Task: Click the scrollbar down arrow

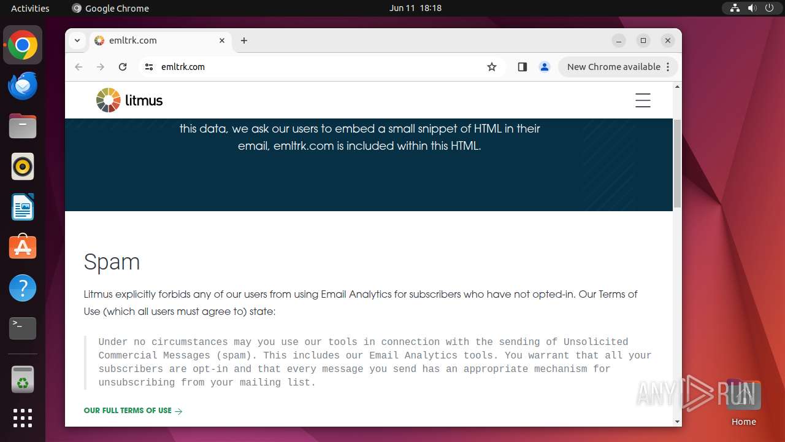Action: 677,421
